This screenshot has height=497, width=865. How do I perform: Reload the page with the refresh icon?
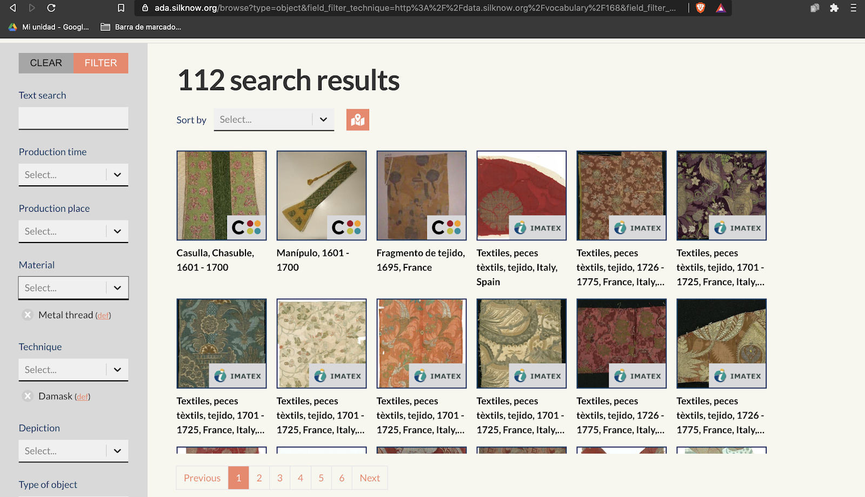pyautogui.click(x=51, y=8)
